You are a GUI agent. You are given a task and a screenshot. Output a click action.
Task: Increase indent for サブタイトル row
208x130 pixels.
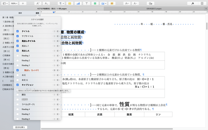58,36
